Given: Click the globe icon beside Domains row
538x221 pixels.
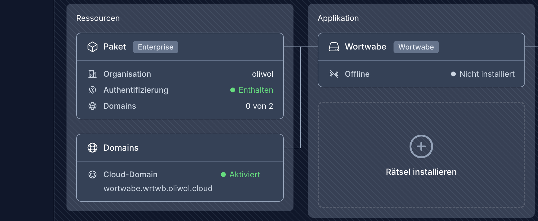Looking at the screenshot, I should (x=92, y=106).
